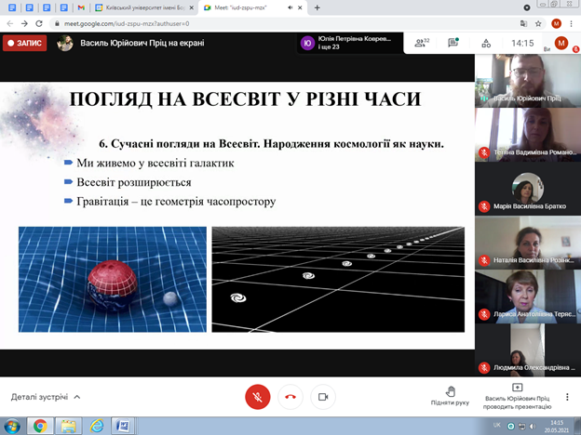Click the taskbar clock 14:15 20.05.2021

(557, 426)
